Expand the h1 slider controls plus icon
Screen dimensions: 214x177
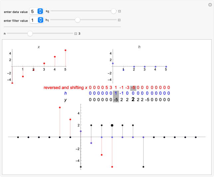tap(119, 20)
